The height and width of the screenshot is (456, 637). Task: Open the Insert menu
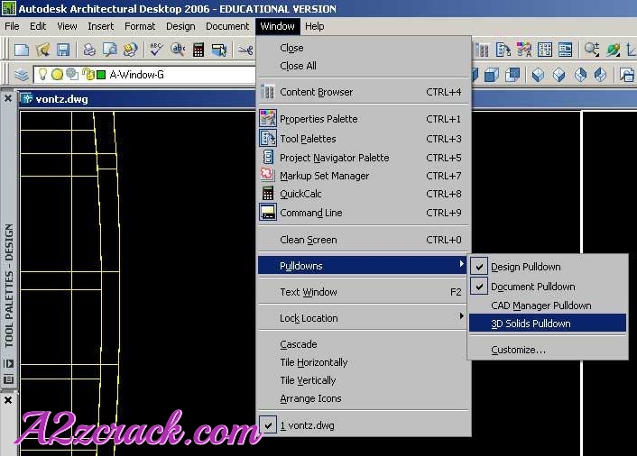101,26
